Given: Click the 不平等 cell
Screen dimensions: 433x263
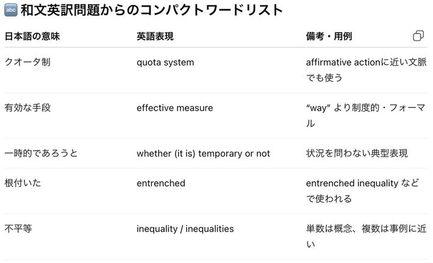Looking at the screenshot, I should pos(18,229).
